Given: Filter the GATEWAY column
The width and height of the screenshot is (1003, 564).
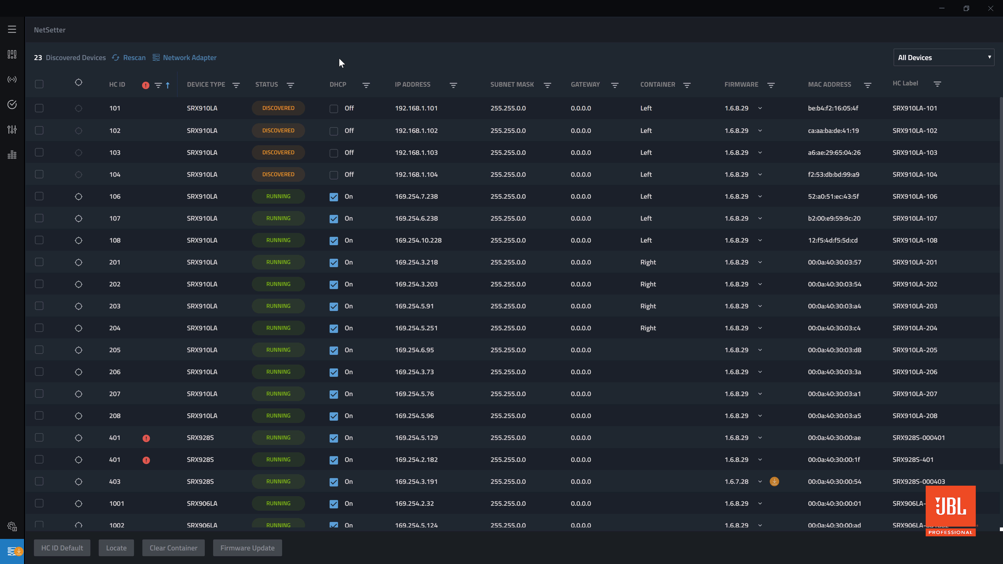Looking at the screenshot, I should [x=615, y=85].
